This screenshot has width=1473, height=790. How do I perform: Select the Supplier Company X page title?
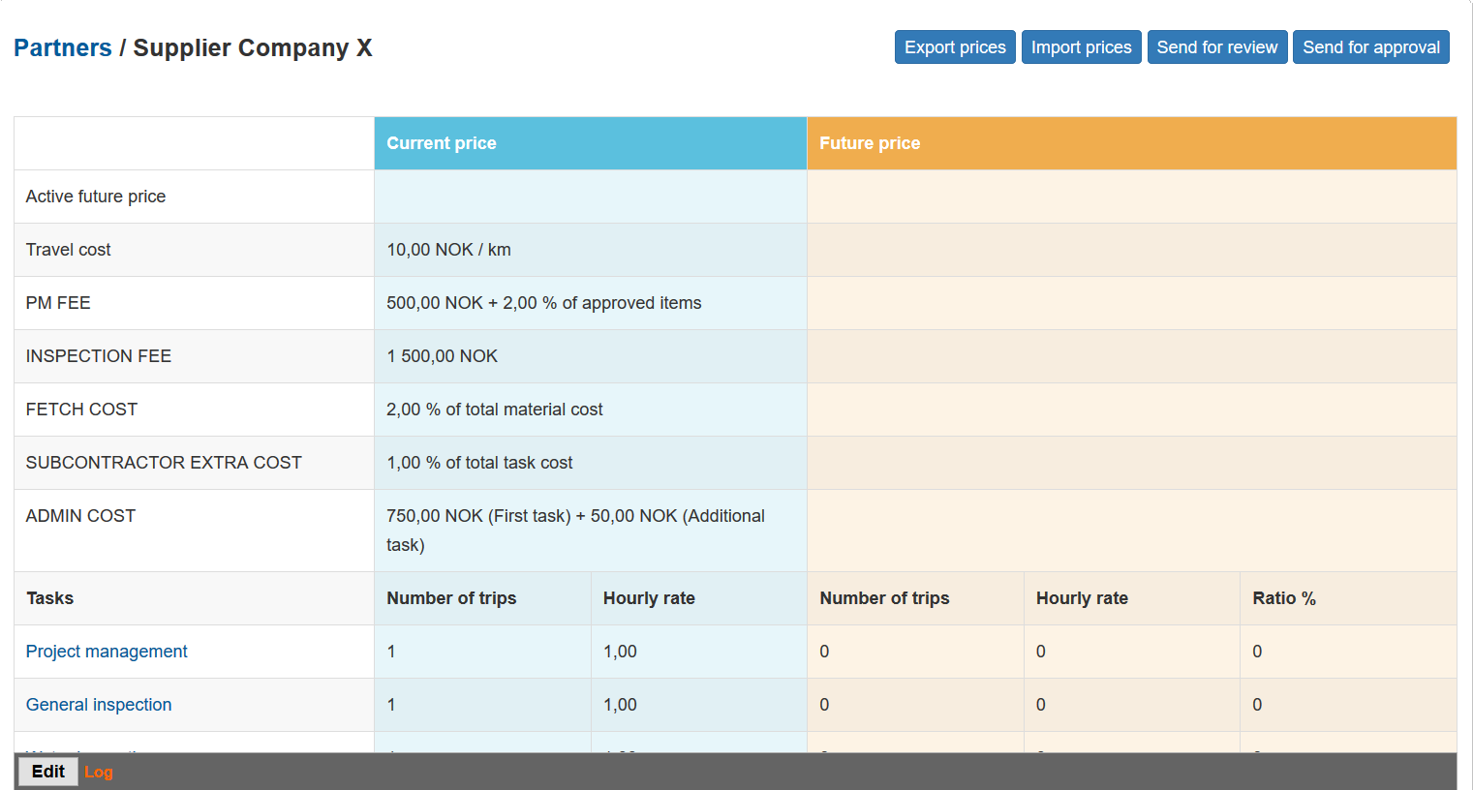[x=252, y=48]
